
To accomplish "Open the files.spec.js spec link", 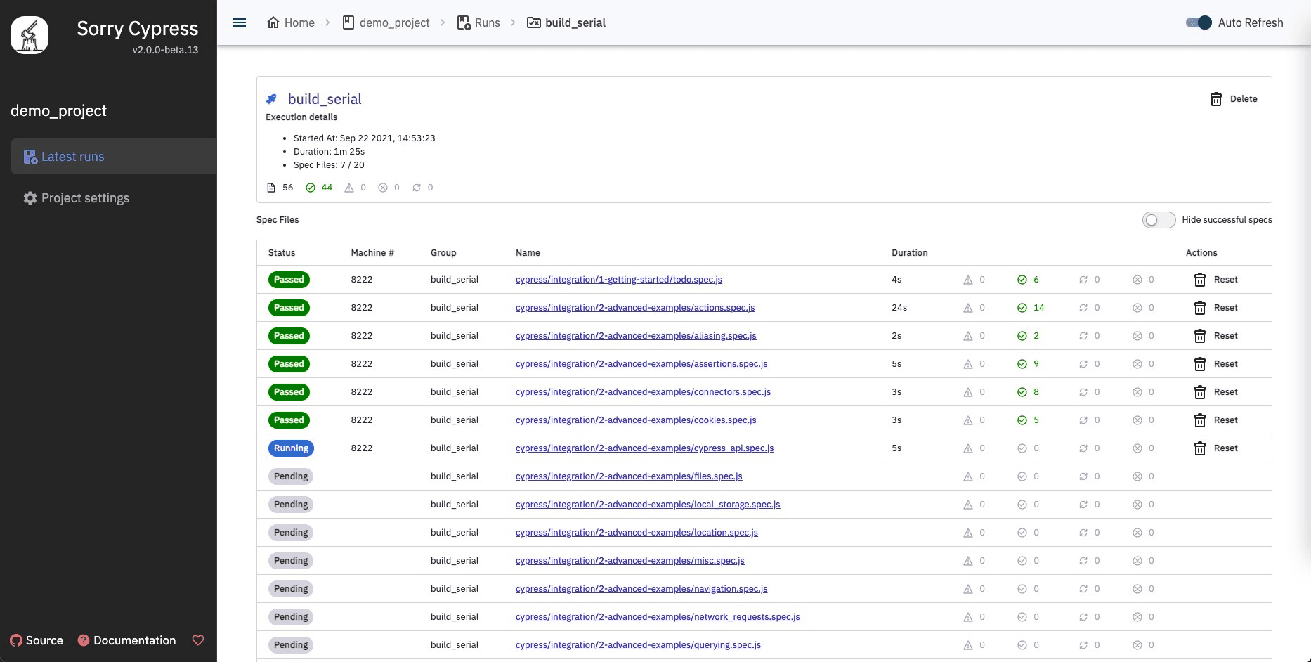I will (x=629, y=476).
